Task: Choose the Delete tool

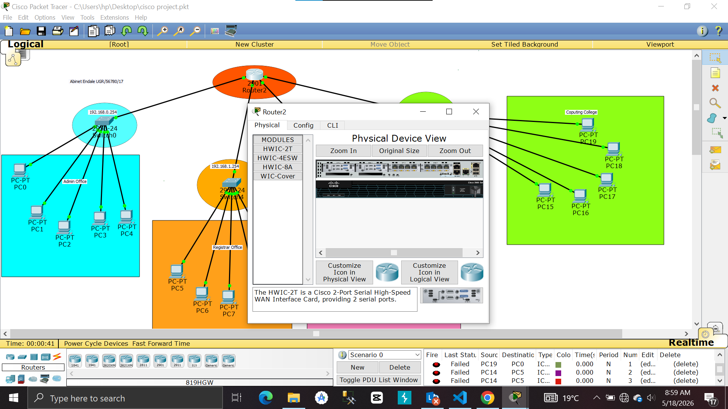Action: [x=715, y=88]
